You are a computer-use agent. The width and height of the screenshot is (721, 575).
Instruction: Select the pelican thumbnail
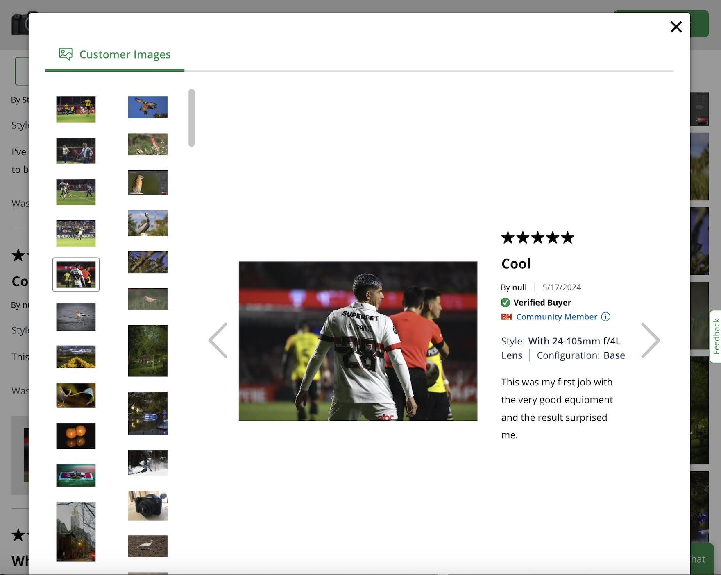tap(147, 223)
